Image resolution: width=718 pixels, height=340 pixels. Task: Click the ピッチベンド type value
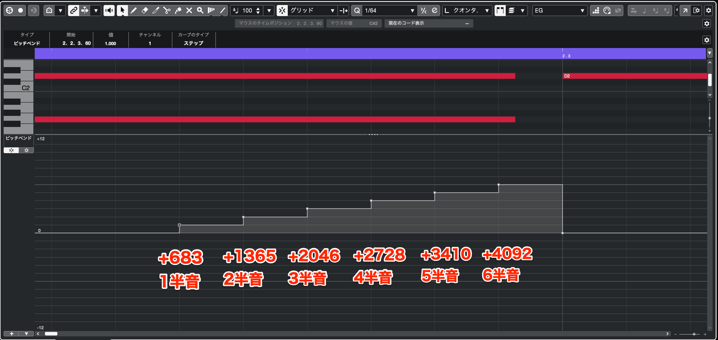point(27,43)
